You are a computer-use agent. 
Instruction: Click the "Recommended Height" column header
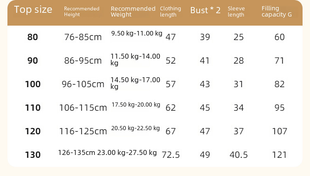(x=81, y=12)
